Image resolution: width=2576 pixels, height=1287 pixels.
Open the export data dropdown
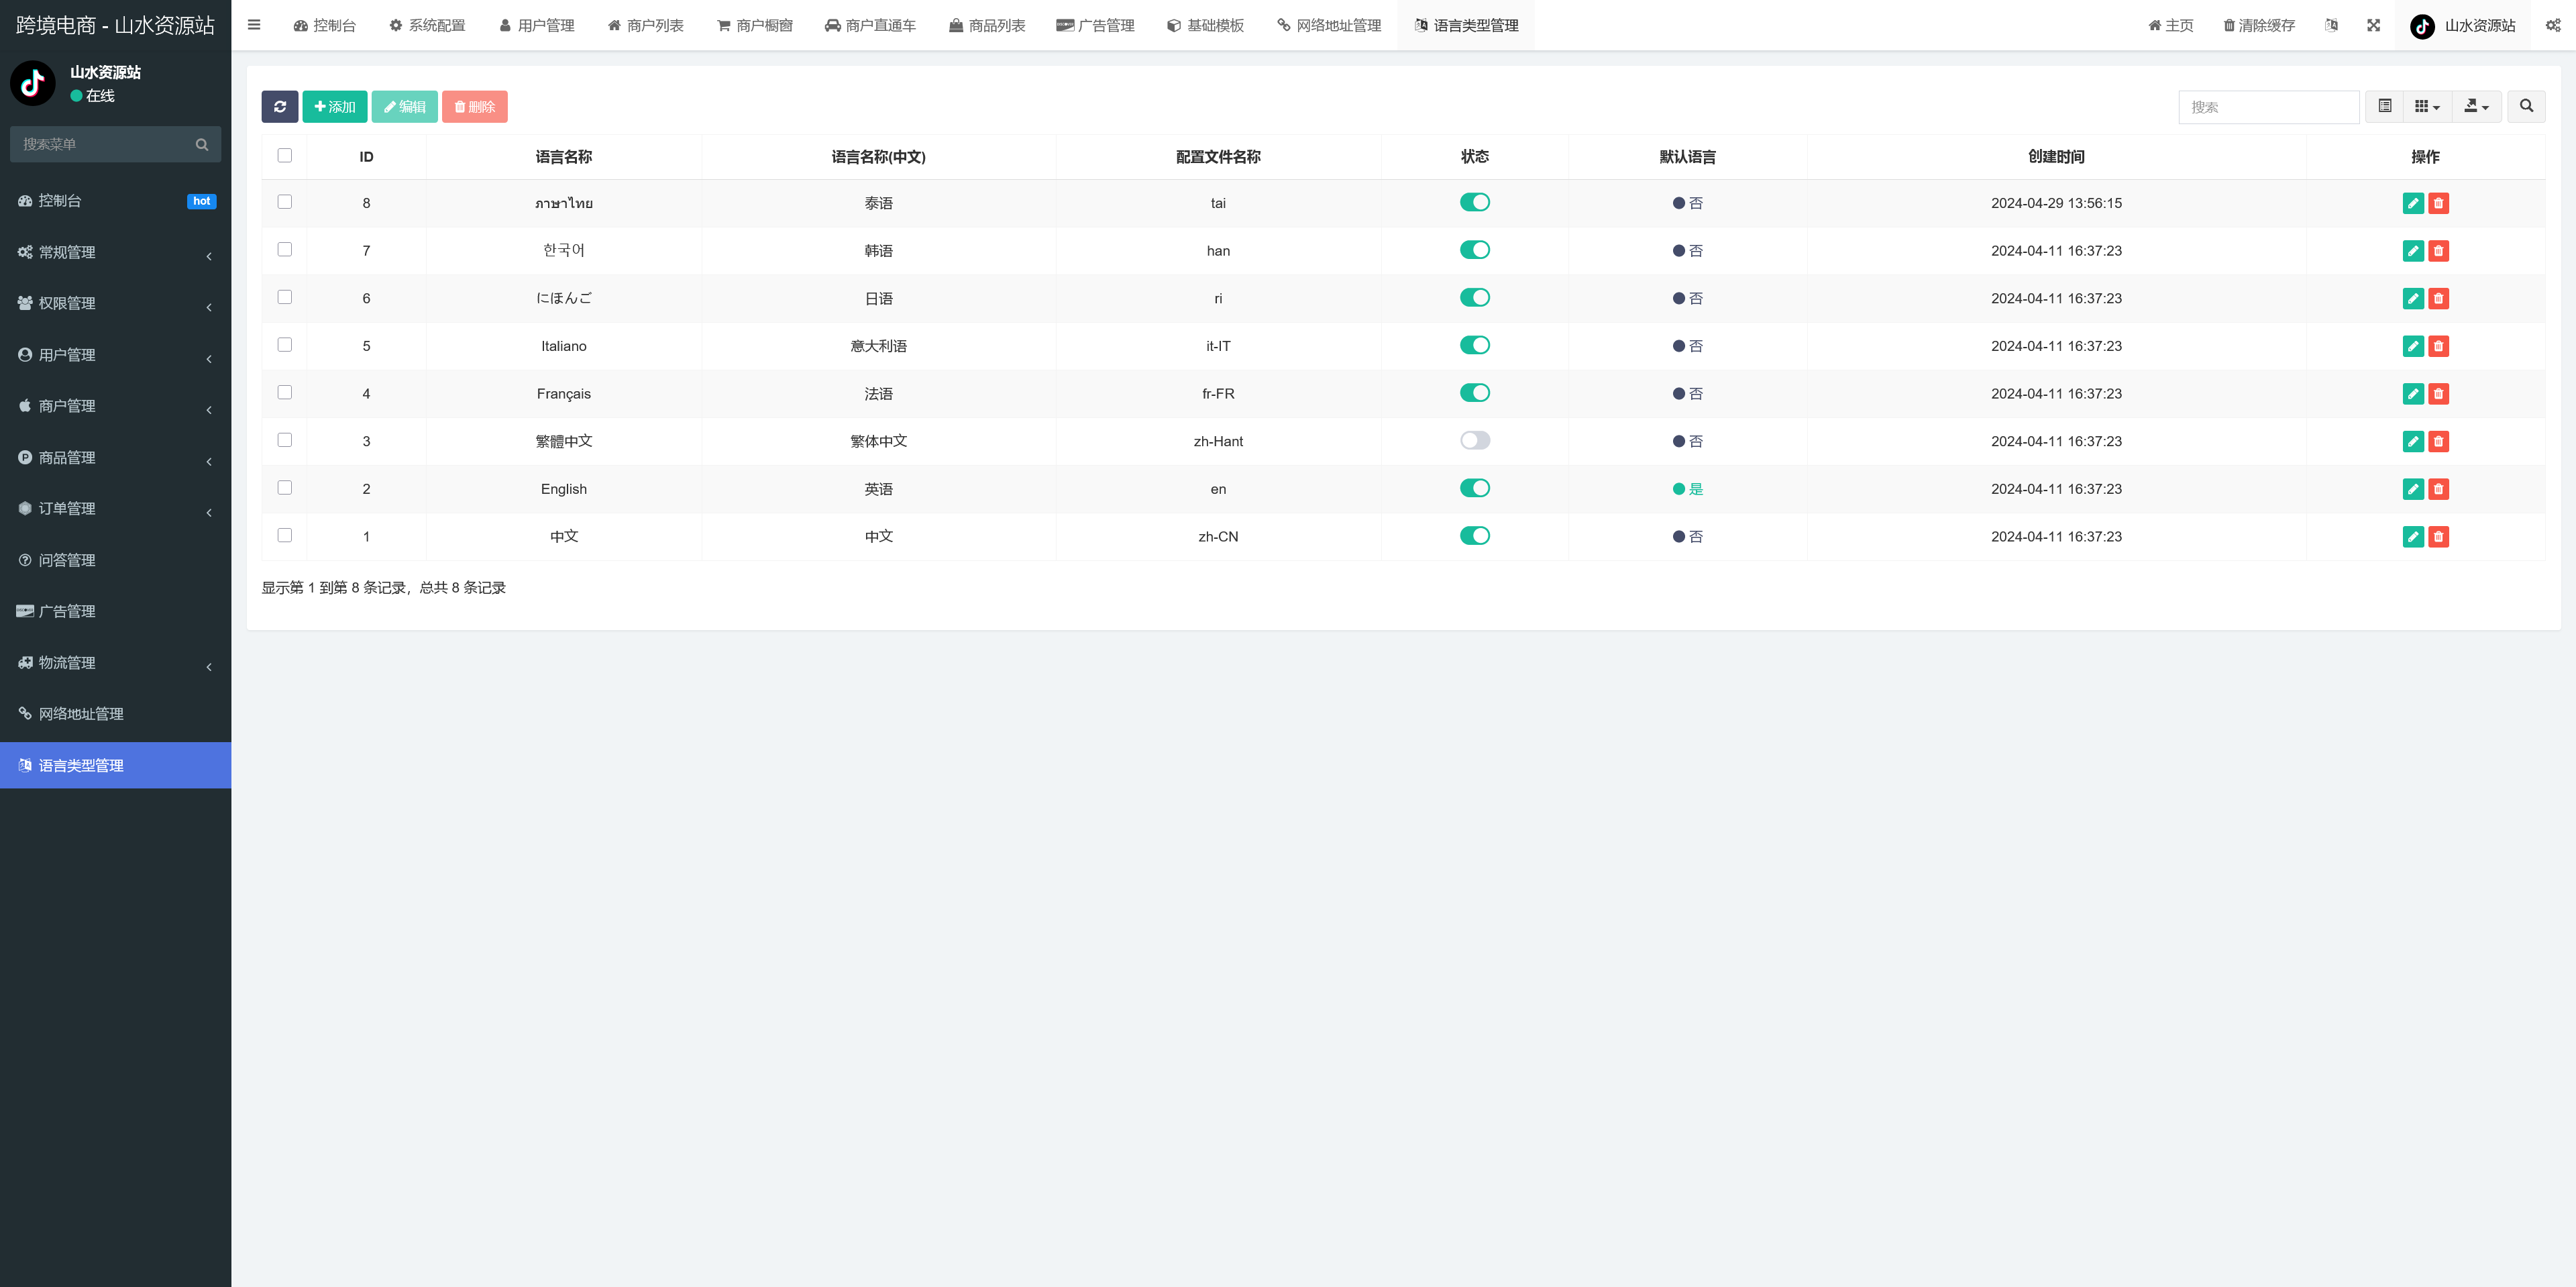click(x=2476, y=106)
